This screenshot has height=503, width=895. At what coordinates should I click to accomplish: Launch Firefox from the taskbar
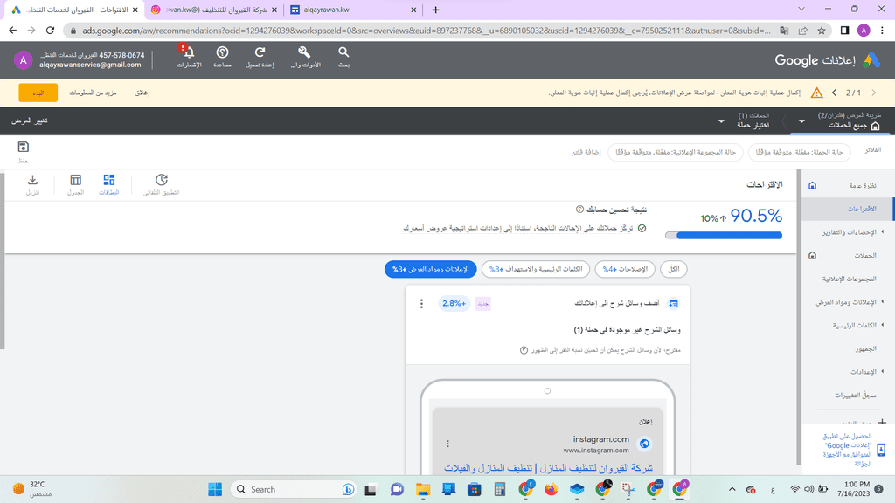[x=551, y=489]
